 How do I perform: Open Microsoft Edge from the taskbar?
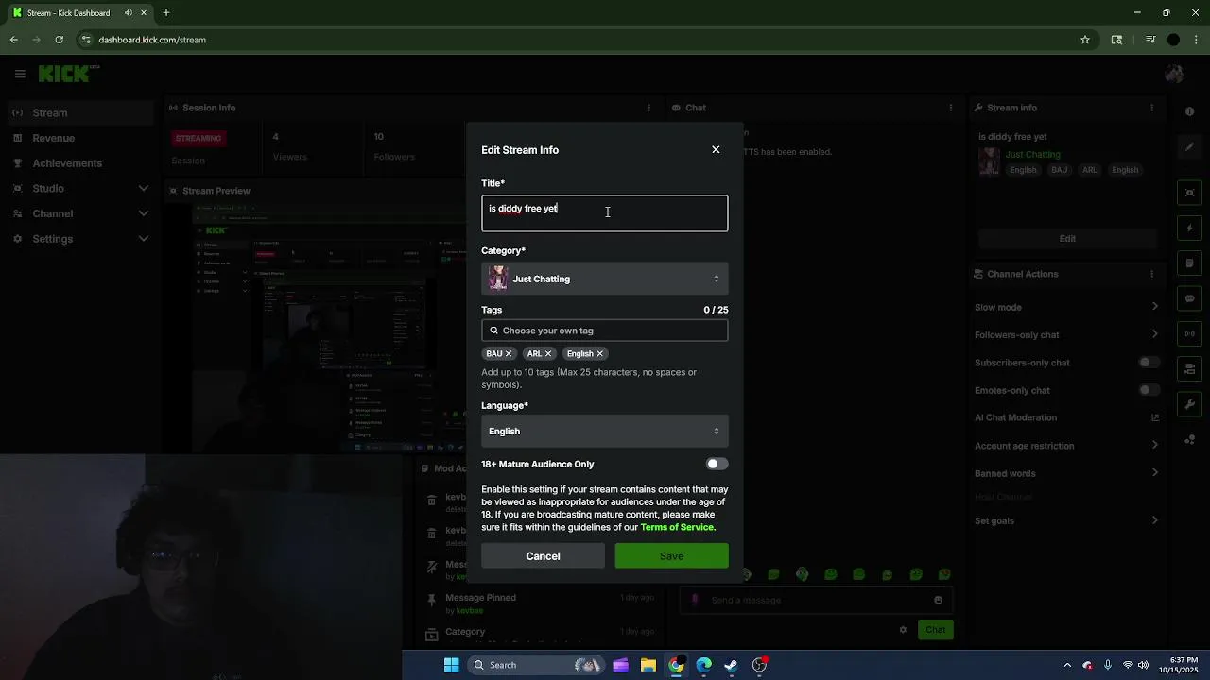pos(703,665)
